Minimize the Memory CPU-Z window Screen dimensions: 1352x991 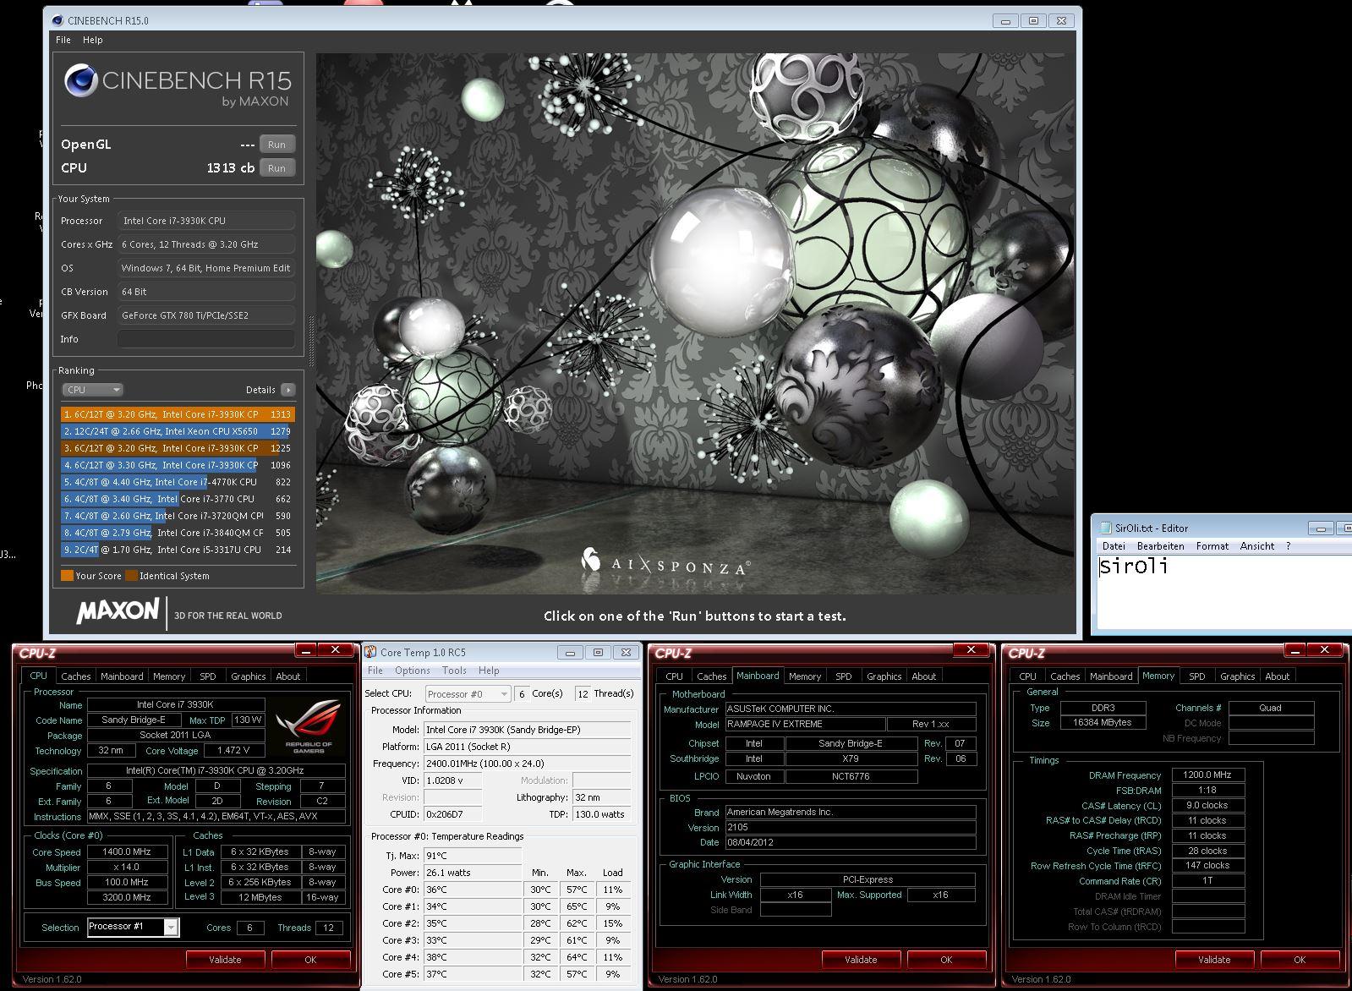[1295, 649]
